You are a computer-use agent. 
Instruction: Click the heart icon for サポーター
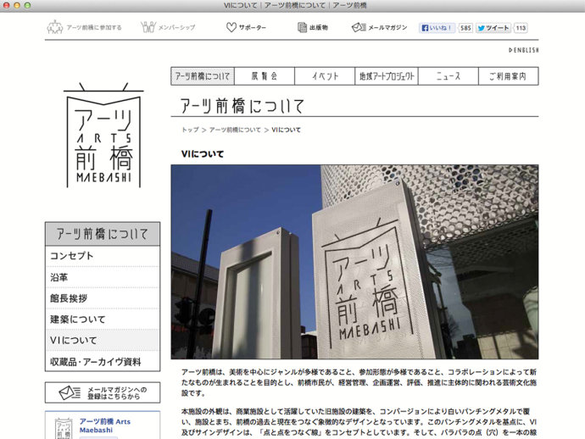click(x=231, y=27)
